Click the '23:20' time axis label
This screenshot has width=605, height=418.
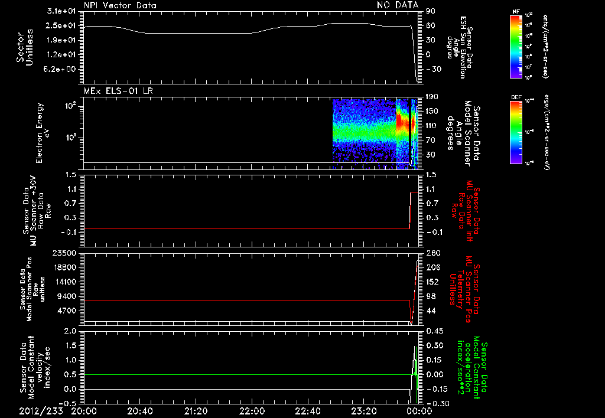(363, 411)
